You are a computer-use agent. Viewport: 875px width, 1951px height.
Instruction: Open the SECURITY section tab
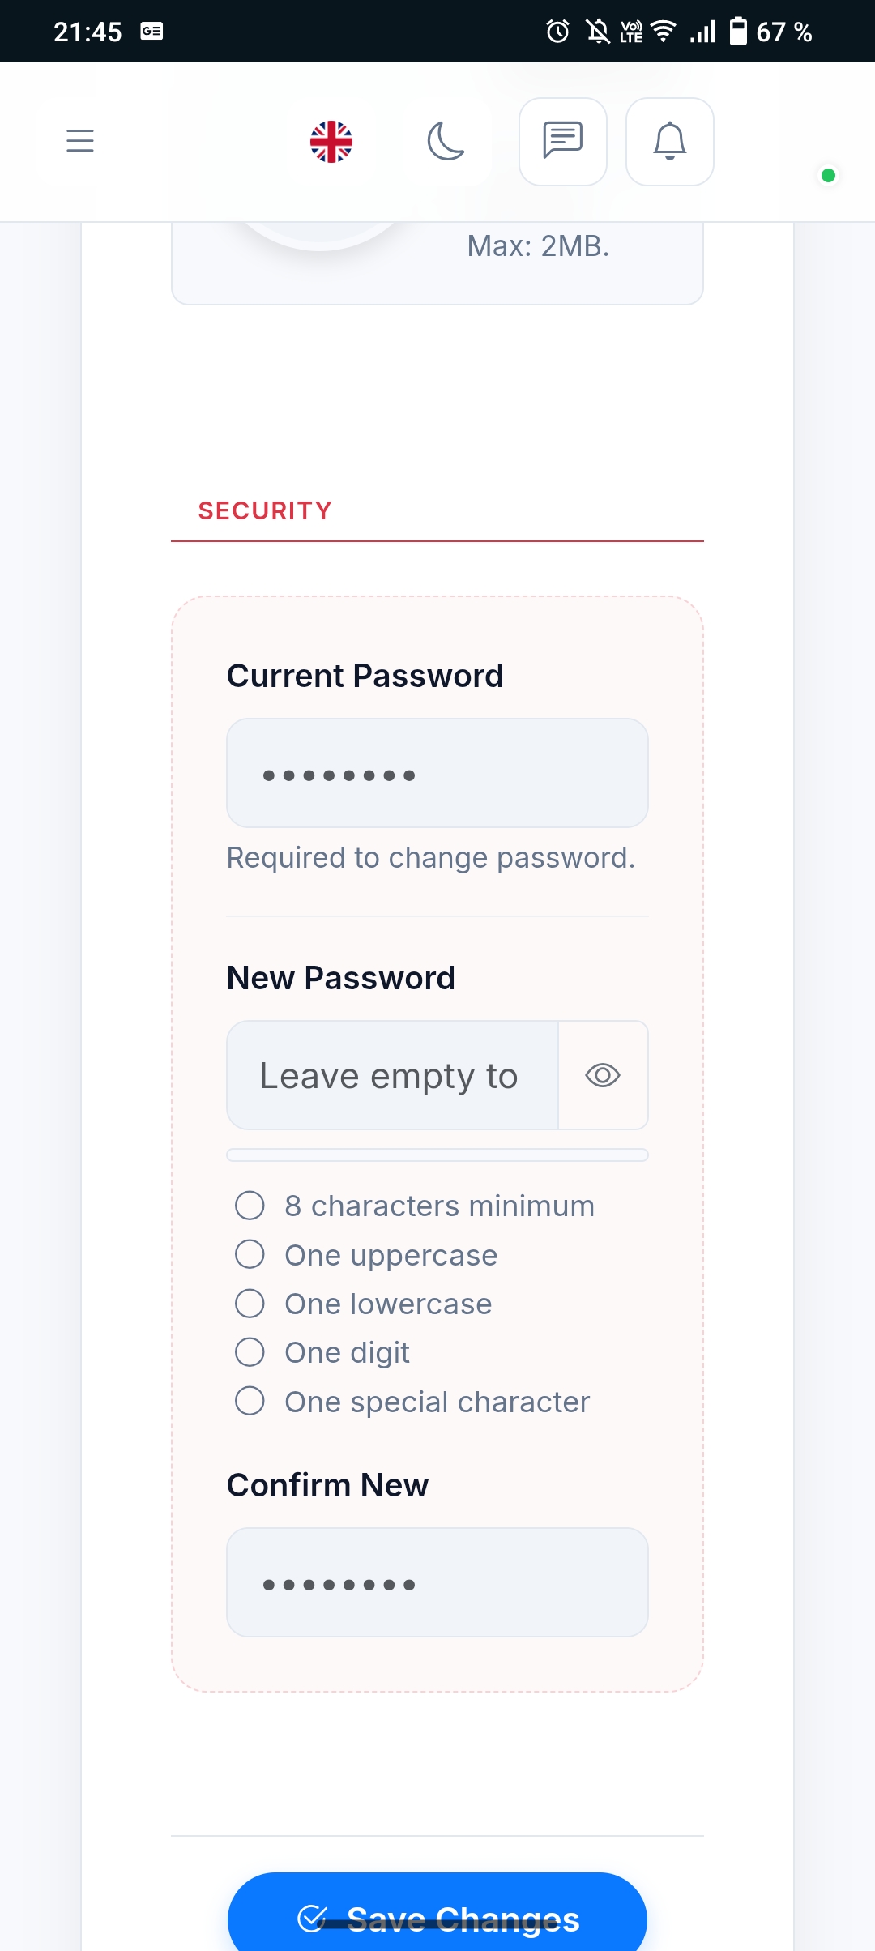pos(265,510)
